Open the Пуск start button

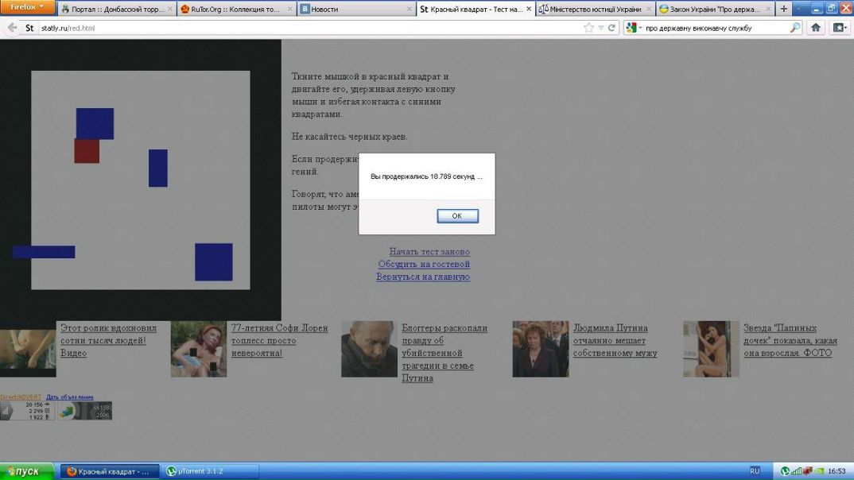(x=25, y=471)
